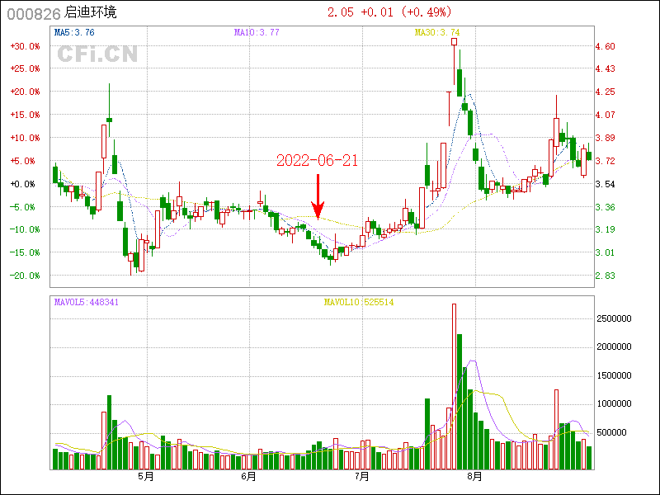Click the +30.0% axis label
Viewport: 660px width, 495px height.
click(26, 46)
